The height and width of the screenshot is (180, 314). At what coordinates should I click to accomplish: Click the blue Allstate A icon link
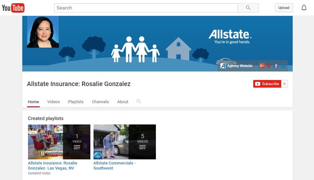point(283,66)
